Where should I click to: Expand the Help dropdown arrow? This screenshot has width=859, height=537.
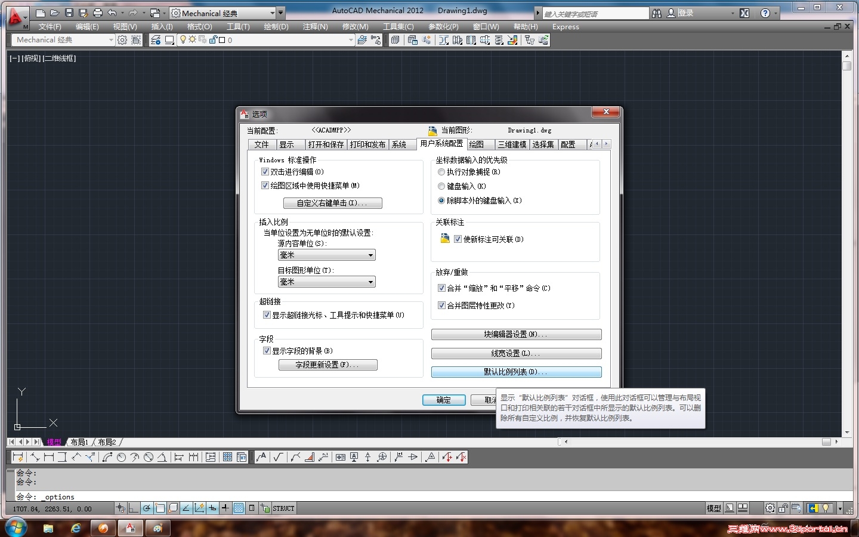pyautogui.click(x=775, y=13)
